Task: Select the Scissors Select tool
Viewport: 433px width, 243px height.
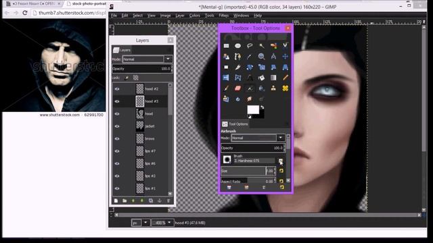Action: [x=285, y=46]
